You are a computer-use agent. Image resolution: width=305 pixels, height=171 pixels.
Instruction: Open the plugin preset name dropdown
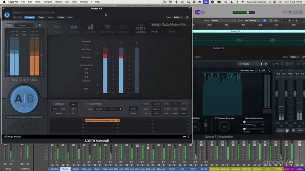(33, 13)
